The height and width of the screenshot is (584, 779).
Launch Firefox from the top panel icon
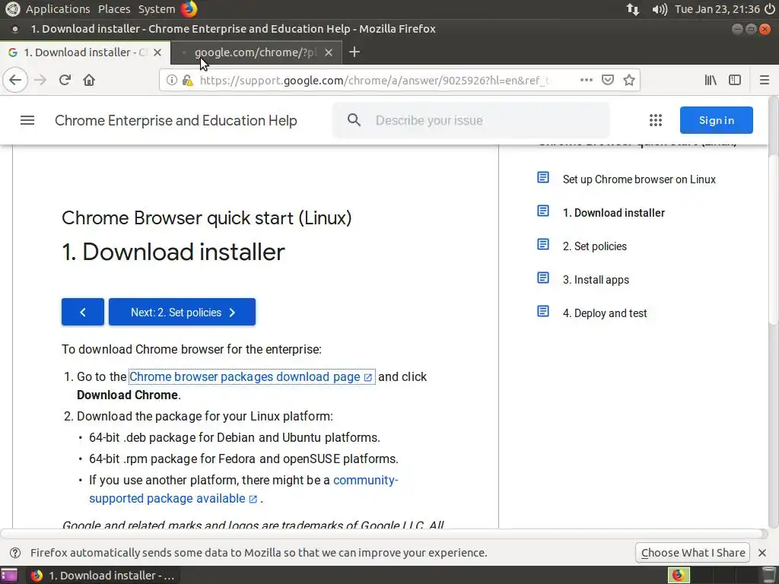click(x=189, y=9)
